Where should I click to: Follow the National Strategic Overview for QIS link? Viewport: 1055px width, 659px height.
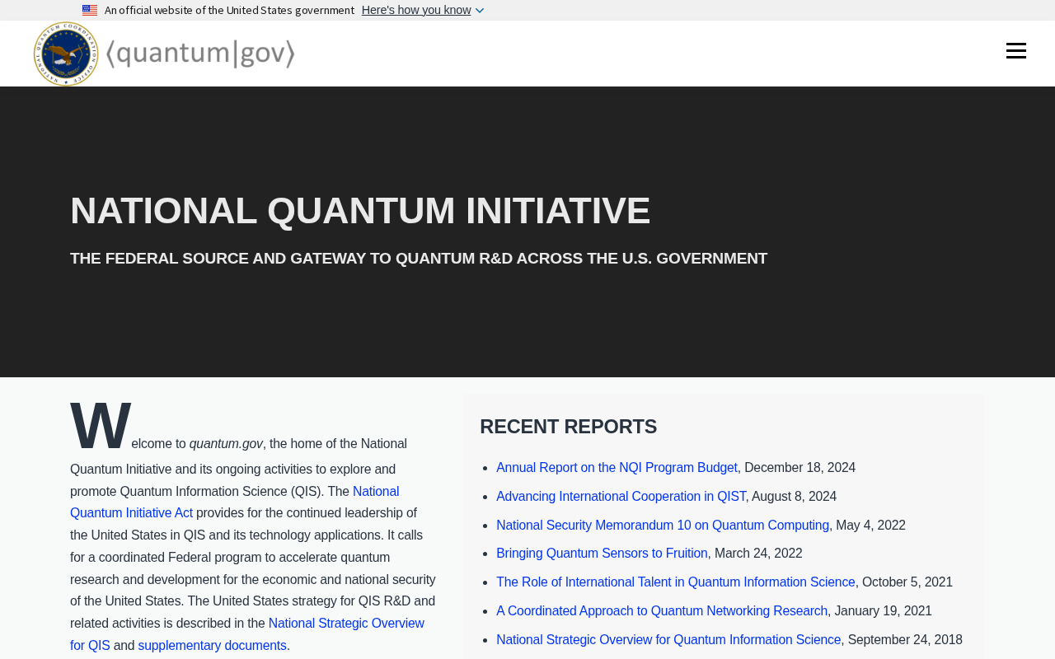tap(247, 634)
